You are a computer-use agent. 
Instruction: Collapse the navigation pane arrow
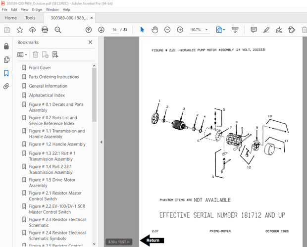pos(101,142)
